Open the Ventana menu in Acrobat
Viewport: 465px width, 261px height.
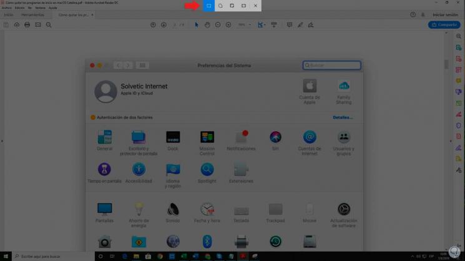pos(40,7)
